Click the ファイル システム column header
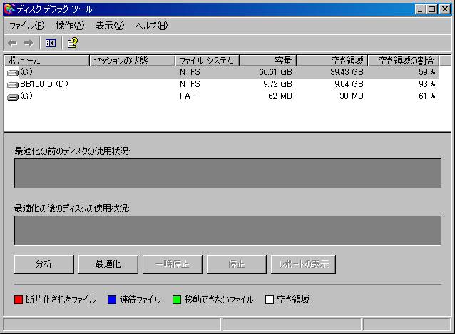The image size is (455, 334). coord(207,61)
